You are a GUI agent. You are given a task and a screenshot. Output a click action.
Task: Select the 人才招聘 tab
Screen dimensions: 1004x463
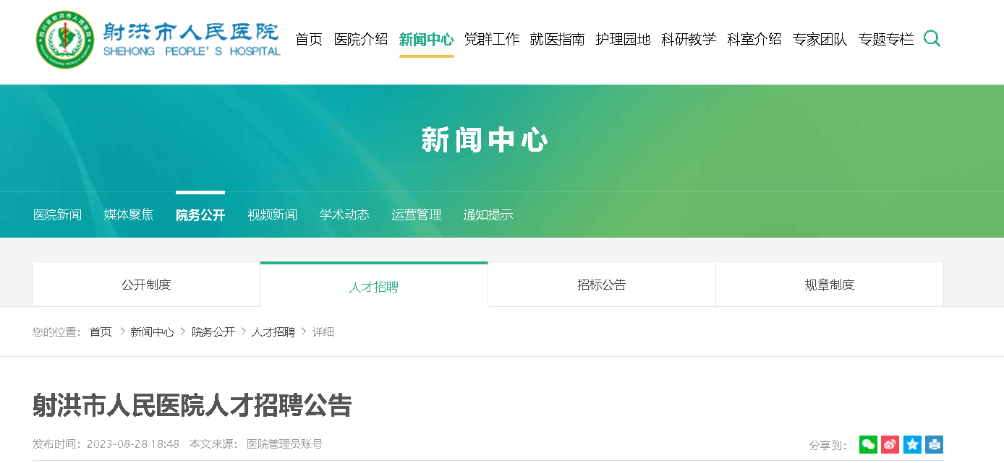(374, 286)
